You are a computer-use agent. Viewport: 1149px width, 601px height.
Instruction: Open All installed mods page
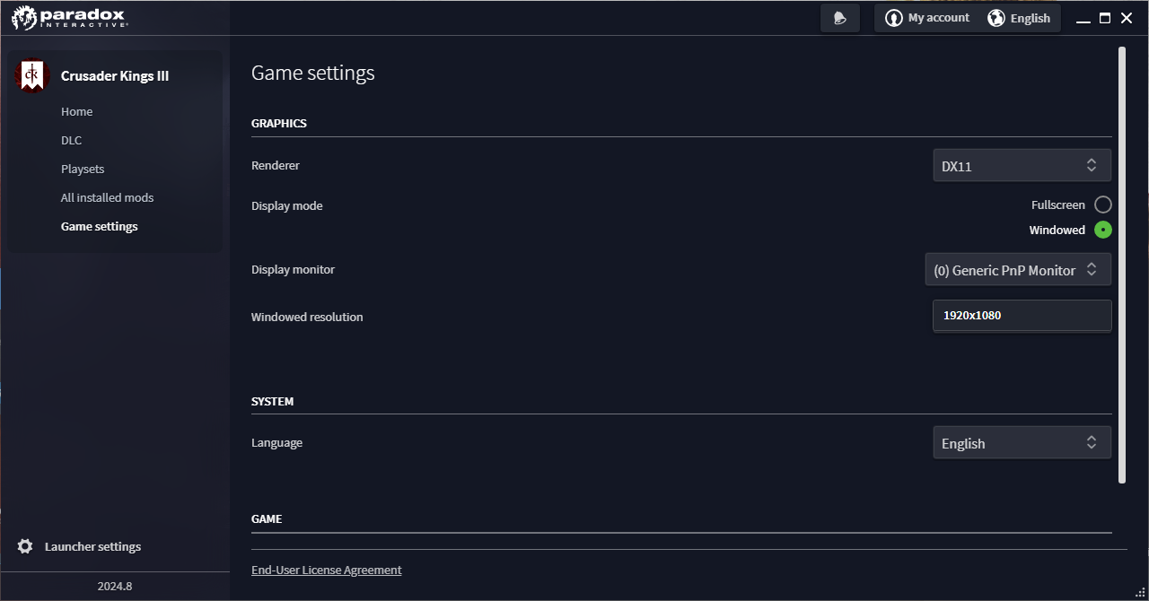(x=108, y=197)
